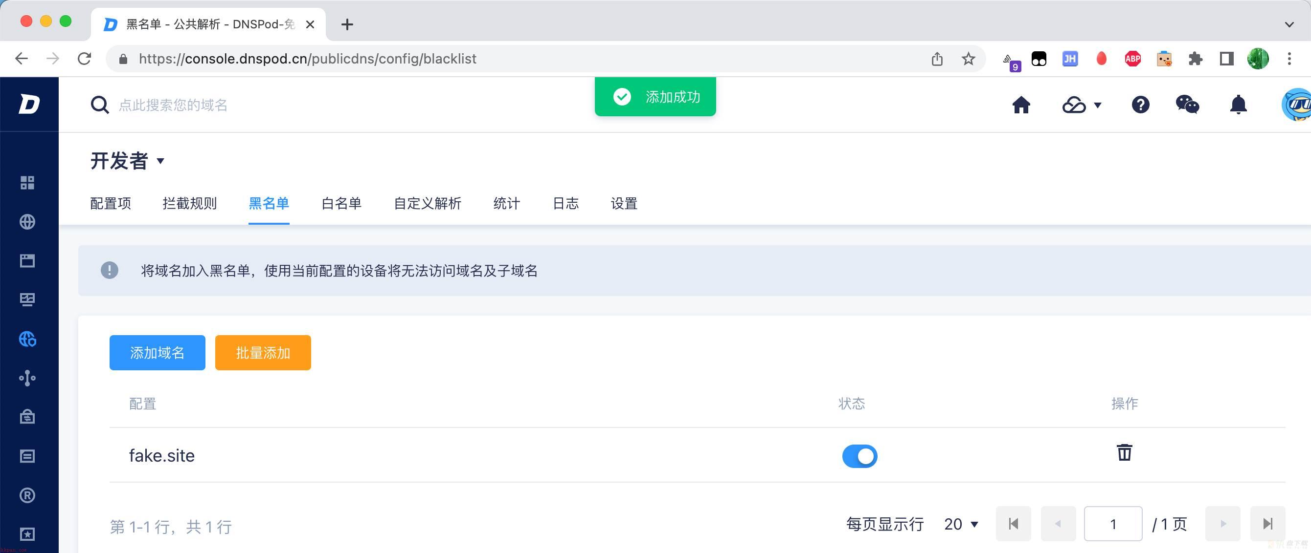This screenshot has height=553, width=1311.
Task: Switch to the 白名单 tab
Action: pyautogui.click(x=341, y=203)
